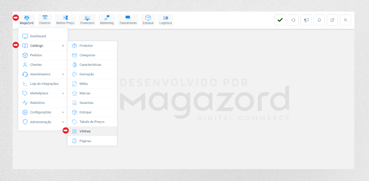Open the Estoque toolbar module icon

tap(148, 18)
